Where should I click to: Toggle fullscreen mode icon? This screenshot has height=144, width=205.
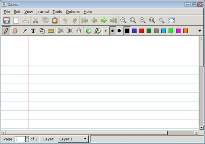pos(171,20)
